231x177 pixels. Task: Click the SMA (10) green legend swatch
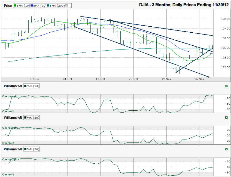tap(15, 6)
